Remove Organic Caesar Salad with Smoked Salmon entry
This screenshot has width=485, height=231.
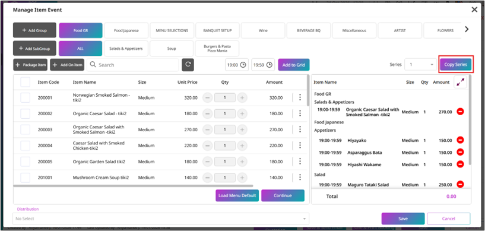coord(460,112)
